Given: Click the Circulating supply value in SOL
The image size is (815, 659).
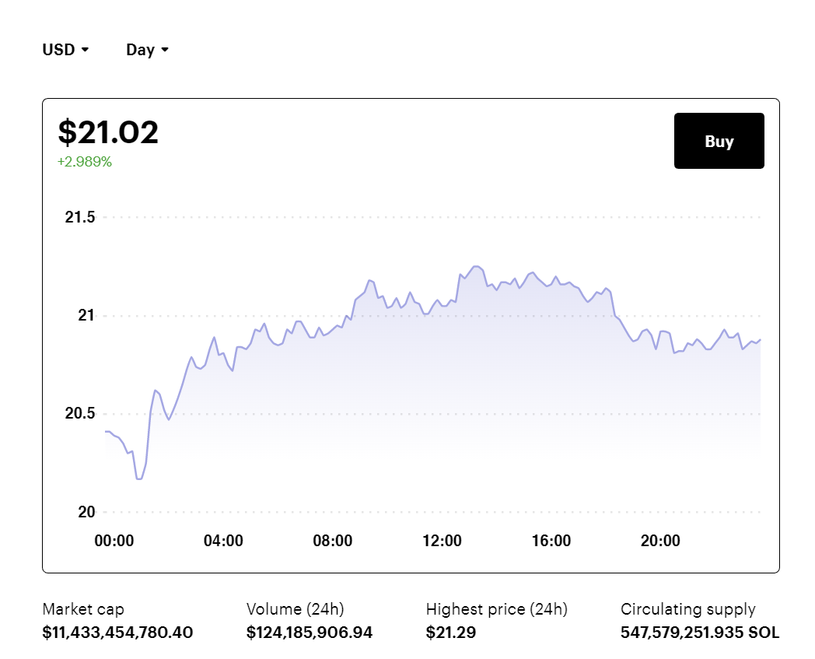Looking at the screenshot, I should pyautogui.click(x=700, y=633).
